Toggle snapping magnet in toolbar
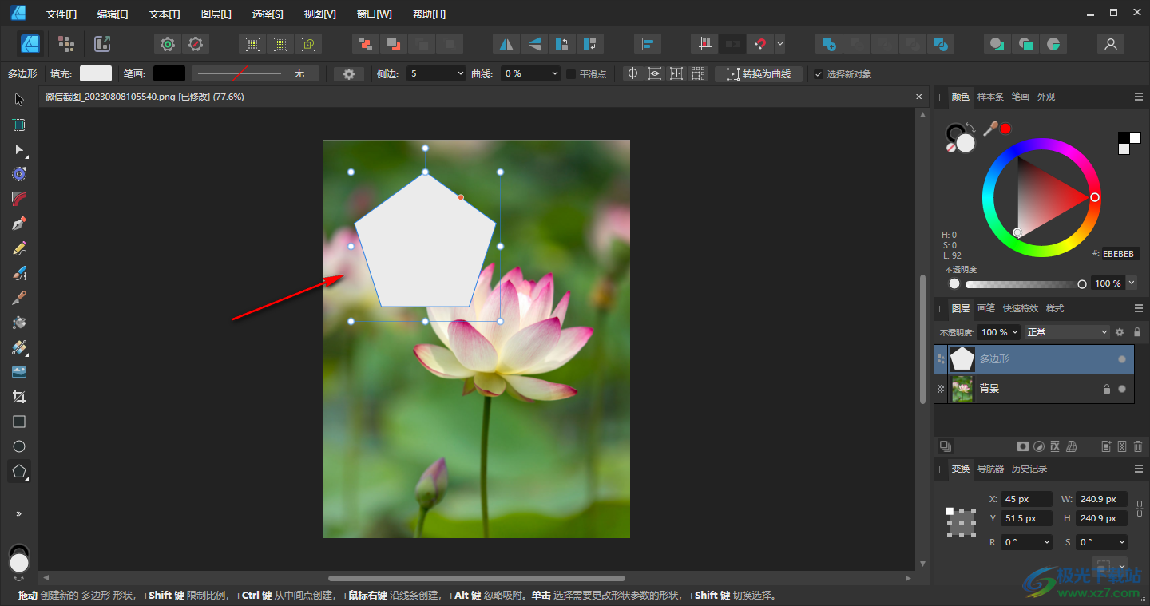The height and width of the screenshot is (606, 1150). coord(760,44)
